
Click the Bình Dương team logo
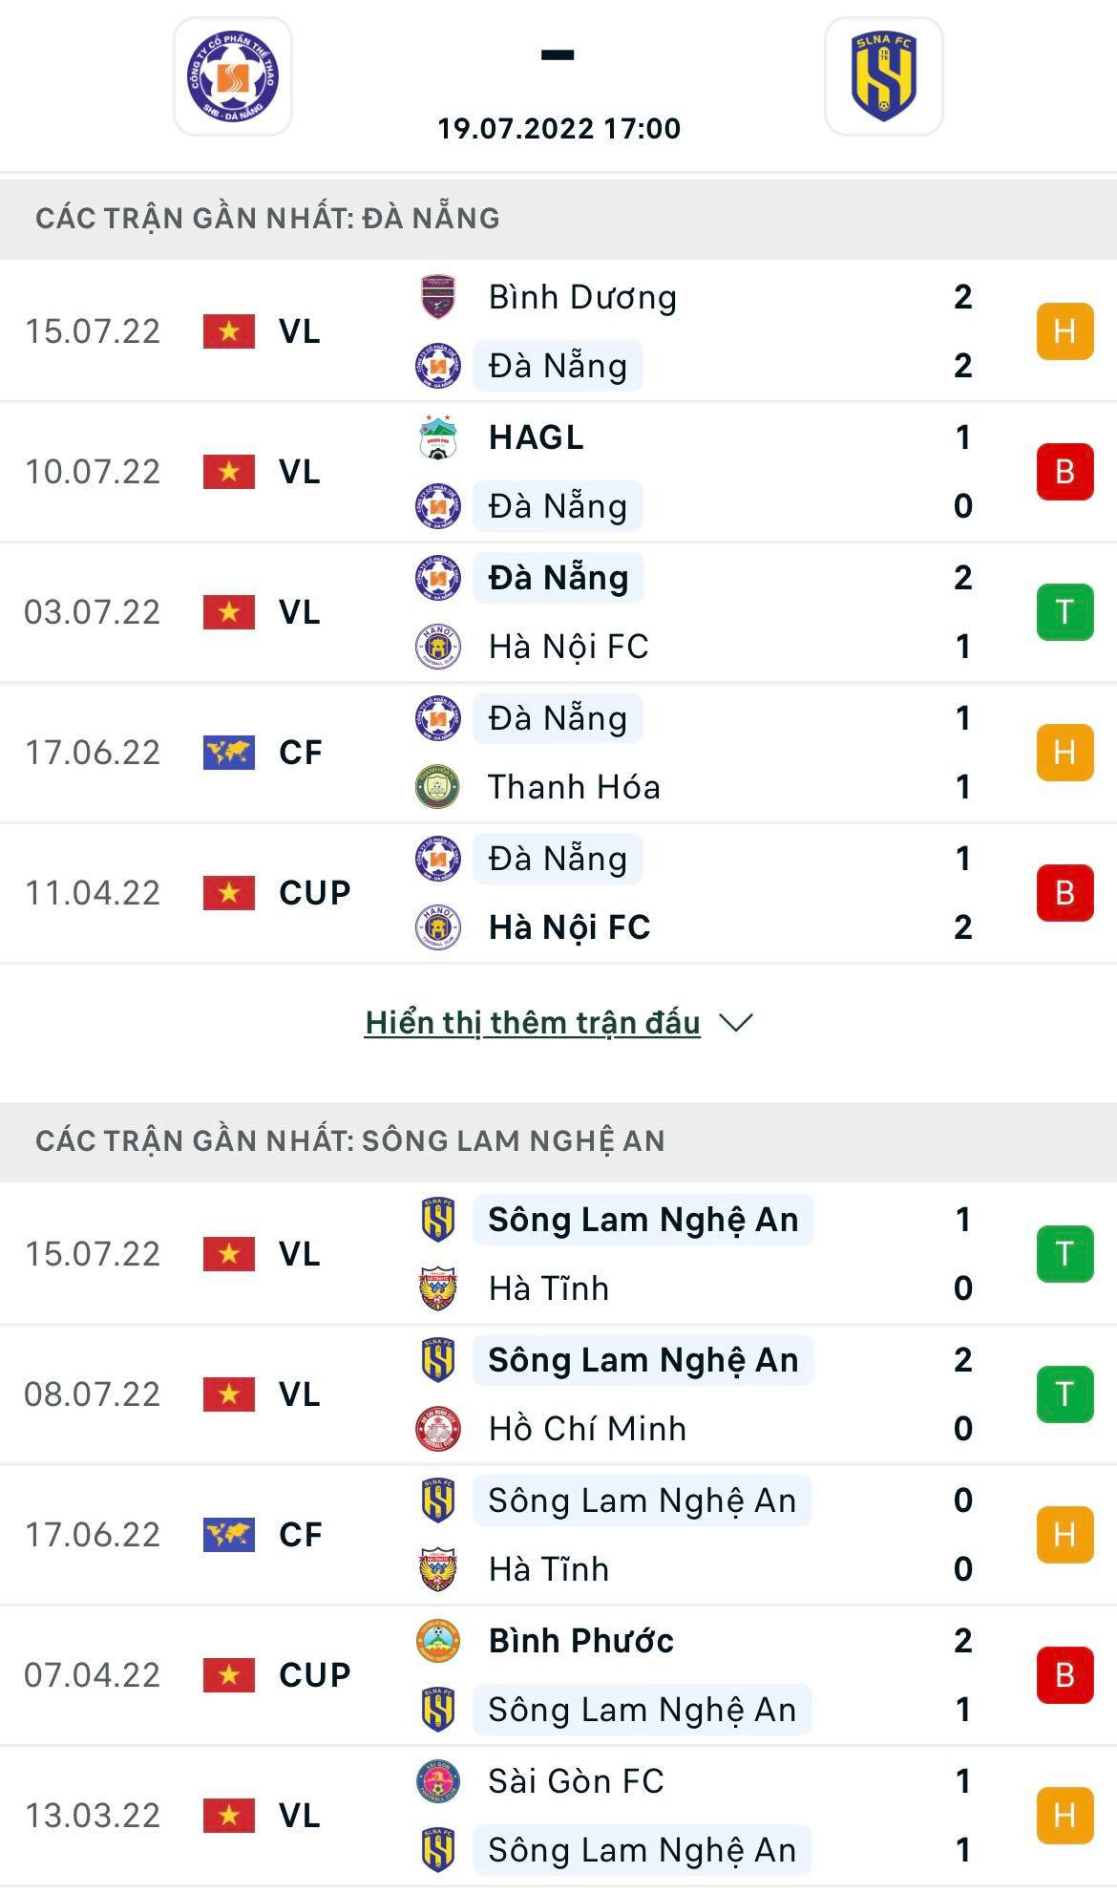point(438,297)
